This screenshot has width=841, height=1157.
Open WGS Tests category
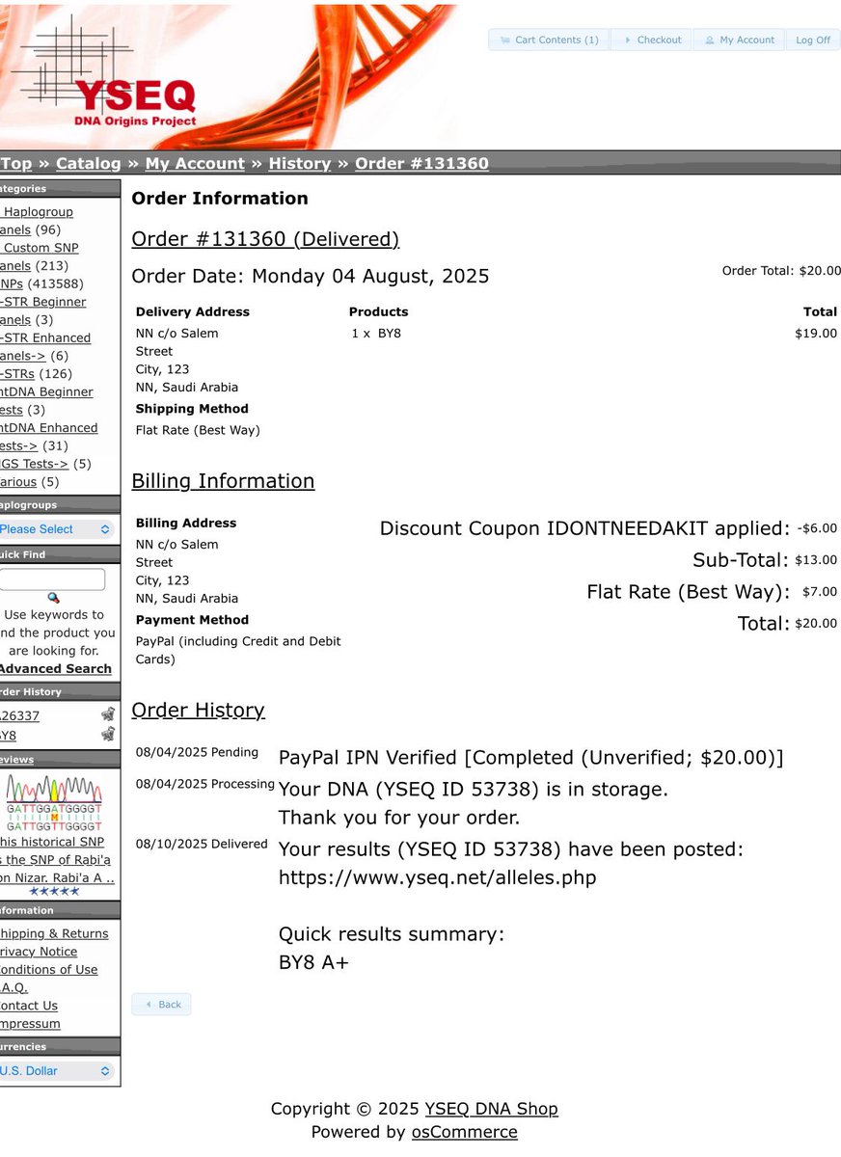tap(35, 464)
